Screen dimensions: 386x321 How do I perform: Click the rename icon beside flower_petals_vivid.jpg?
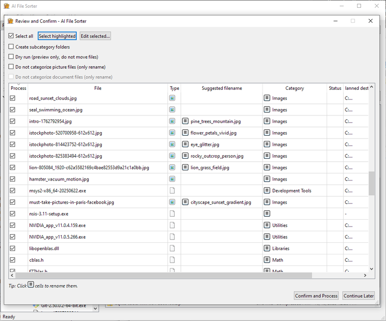[x=184, y=133]
